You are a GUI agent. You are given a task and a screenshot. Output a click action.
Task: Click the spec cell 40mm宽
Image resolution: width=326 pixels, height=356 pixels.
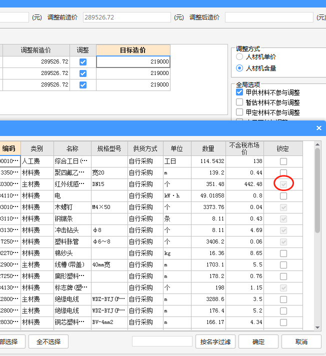coord(109,264)
